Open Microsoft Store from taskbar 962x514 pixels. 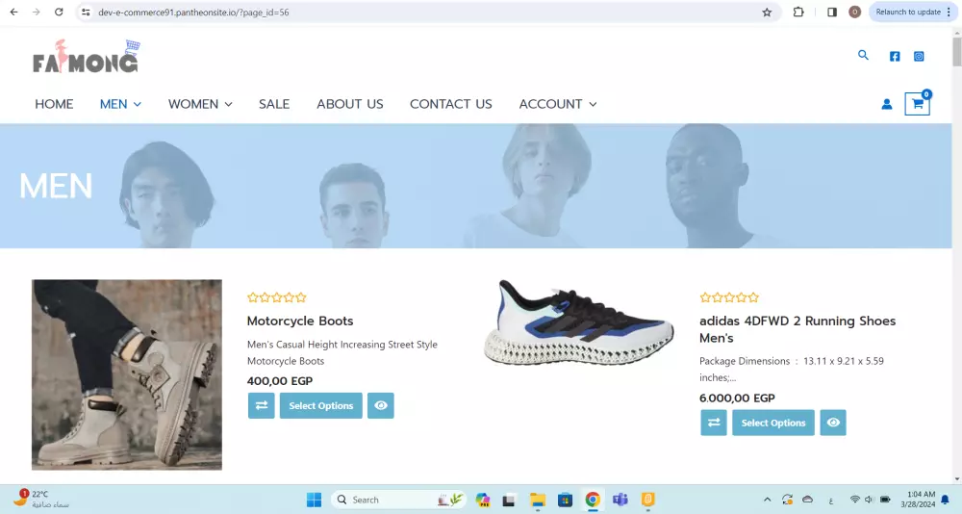[x=565, y=500]
